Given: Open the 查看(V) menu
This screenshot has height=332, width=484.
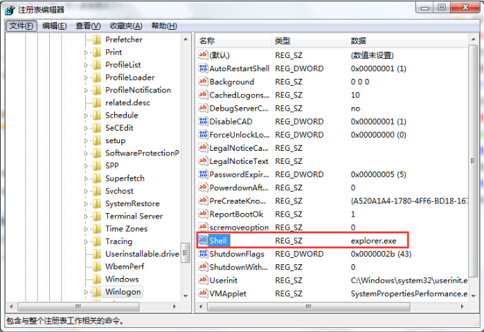Looking at the screenshot, I should coord(88,26).
